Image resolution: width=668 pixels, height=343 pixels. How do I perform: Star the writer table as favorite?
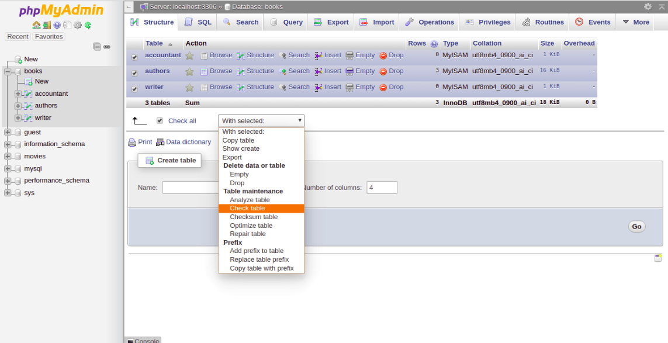pyautogui.click(x=189, y=87)
